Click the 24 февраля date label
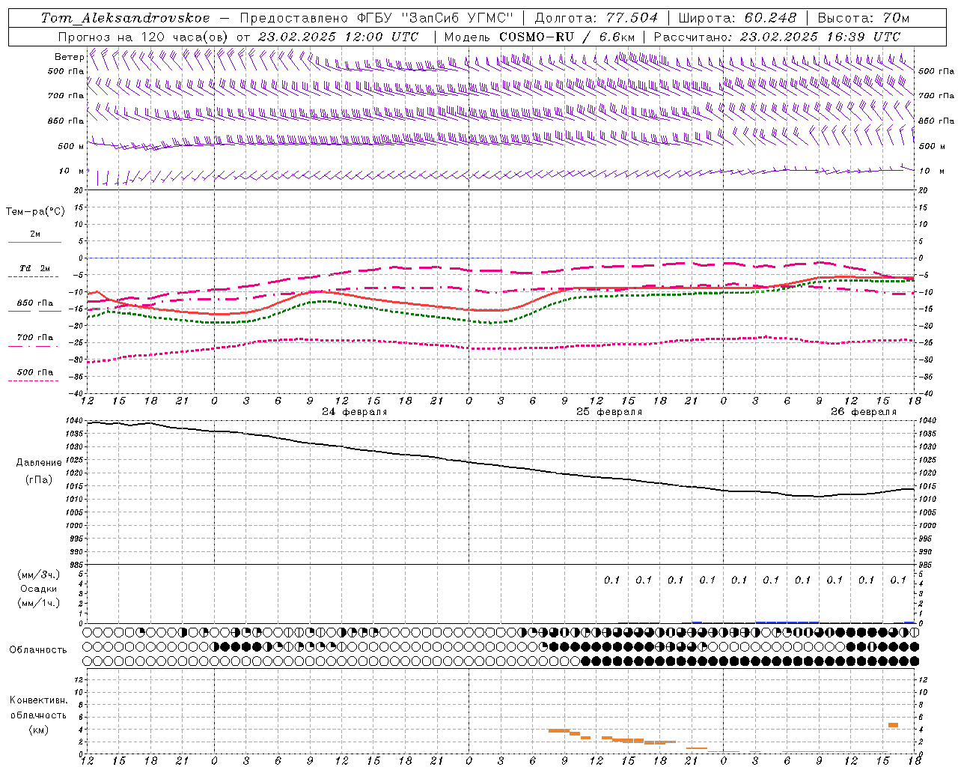 355,412
